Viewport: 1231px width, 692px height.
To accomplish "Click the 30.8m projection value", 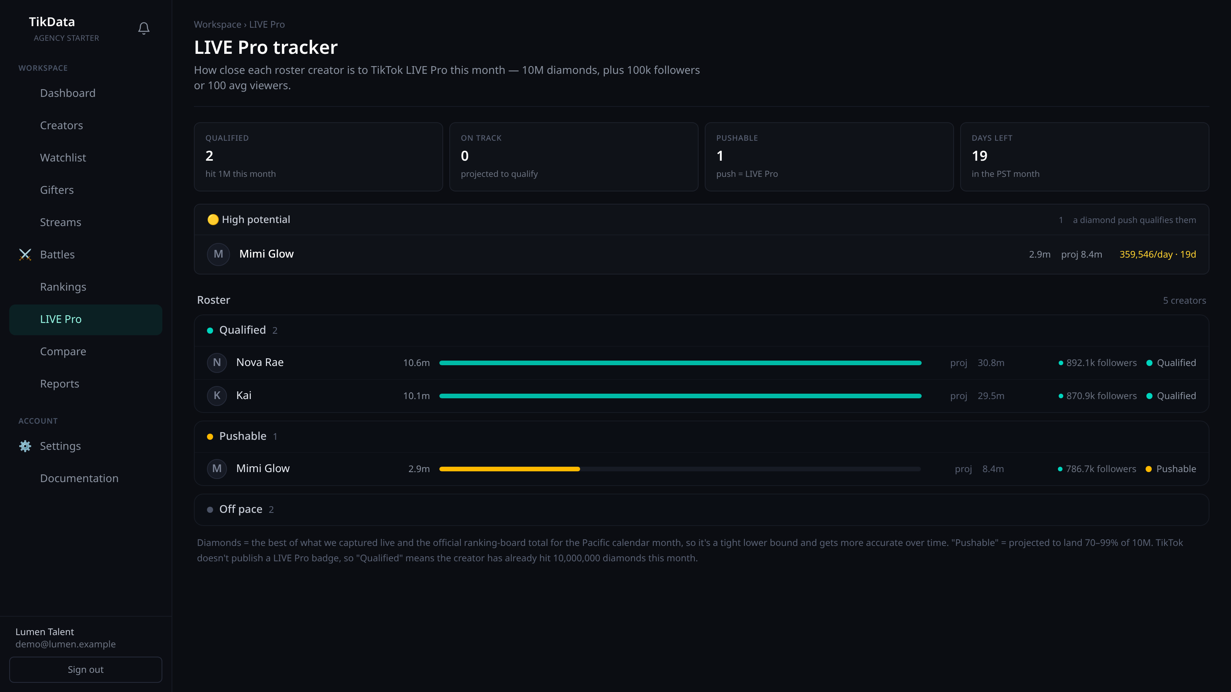I will (991, 363).
